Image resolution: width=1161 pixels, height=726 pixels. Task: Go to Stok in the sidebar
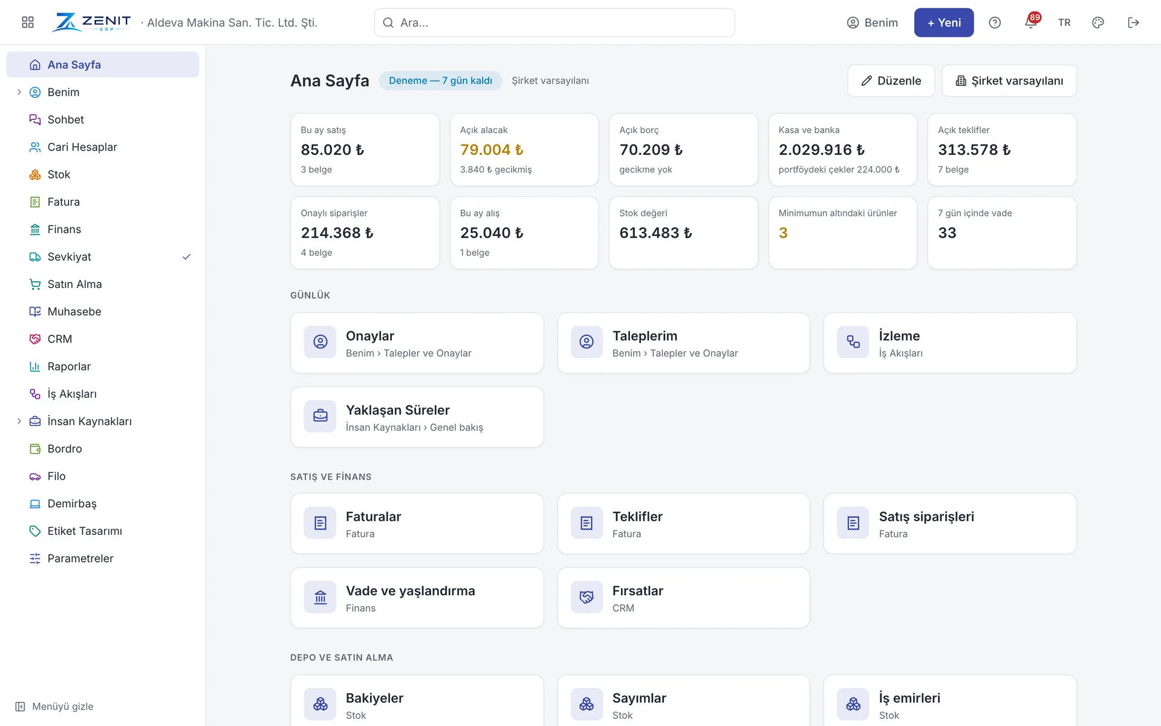(103, 174)
